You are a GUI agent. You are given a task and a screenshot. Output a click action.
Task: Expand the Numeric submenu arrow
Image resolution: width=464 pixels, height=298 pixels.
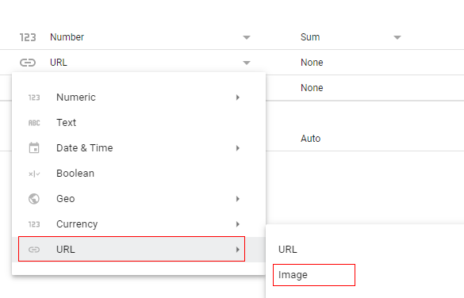tap(238, 97)
